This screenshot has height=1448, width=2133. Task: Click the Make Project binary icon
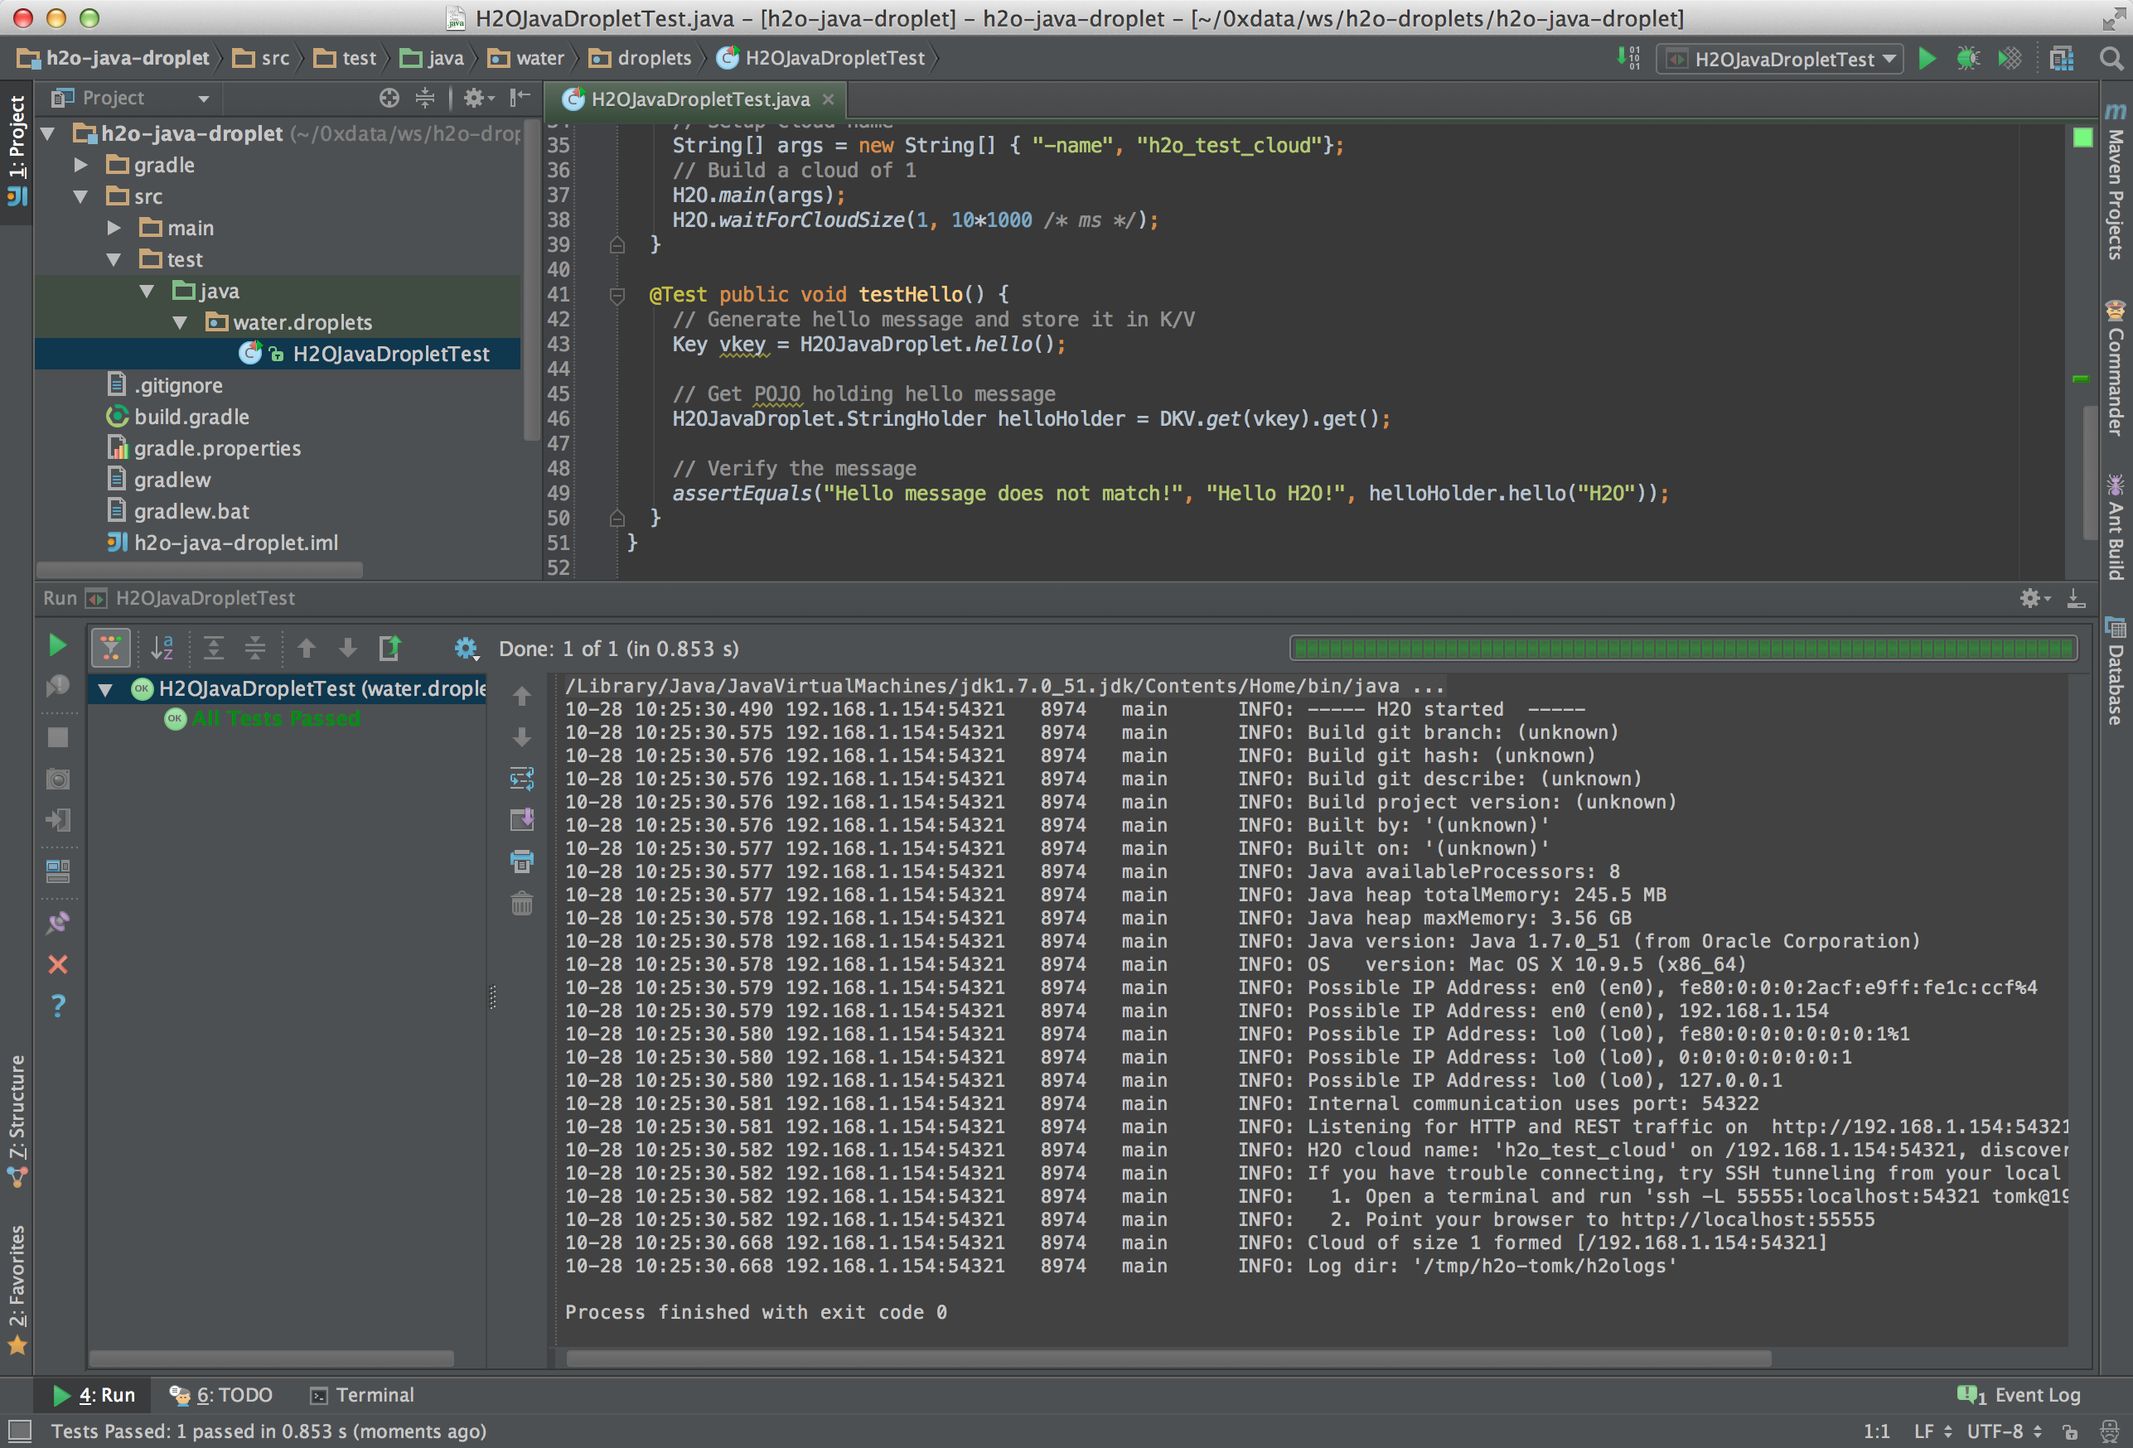pyautogui.click(x=1628, y=59)
